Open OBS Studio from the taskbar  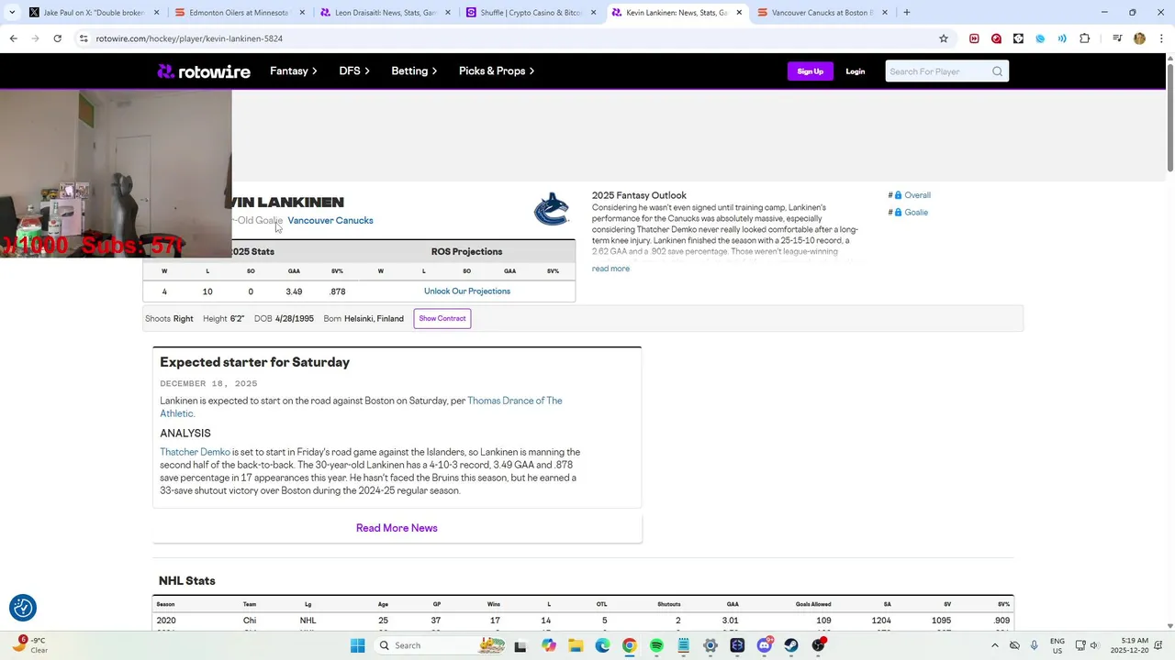pyautogui.click(x=818, y=645)
